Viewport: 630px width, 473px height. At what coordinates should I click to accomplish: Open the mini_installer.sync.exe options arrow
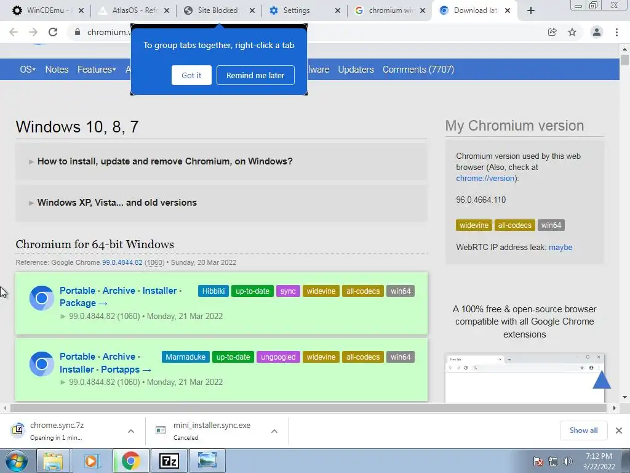click(274, 431)
